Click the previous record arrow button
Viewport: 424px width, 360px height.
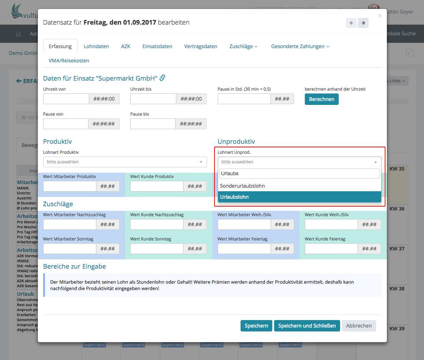point(351,23)
